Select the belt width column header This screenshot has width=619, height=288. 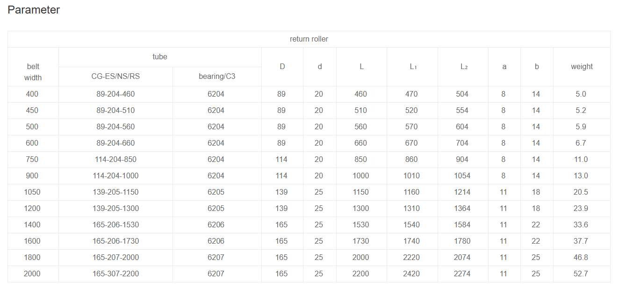[33, 72]
